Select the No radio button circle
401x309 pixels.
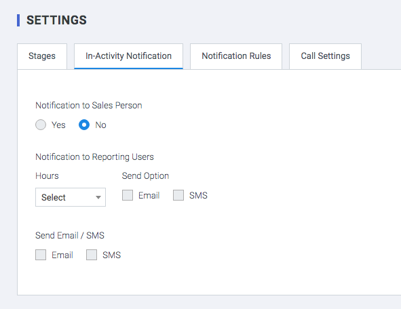coord(84,125)
